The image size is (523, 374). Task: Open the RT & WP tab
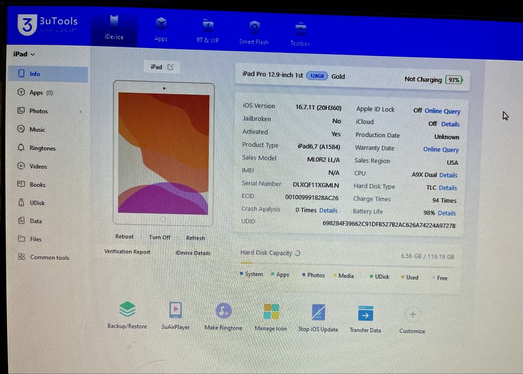(208, 32)
